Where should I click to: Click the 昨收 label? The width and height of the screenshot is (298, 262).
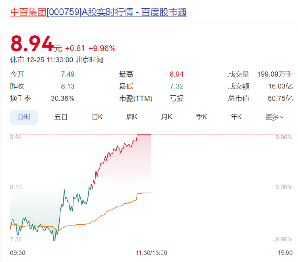pyautogui.click(x=17, y=86)
